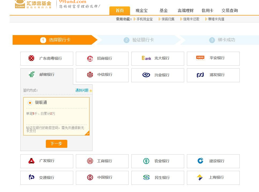Click the 招商银行 logo icon
Image resolution: width=259 pixels, height=192 pixels.
click(x=90, y=58)
